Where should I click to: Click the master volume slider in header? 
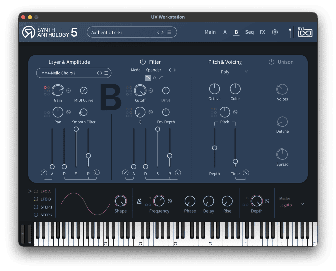[290, 33]
